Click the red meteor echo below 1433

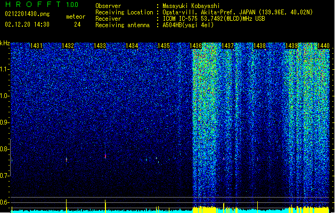pos(105,156)
